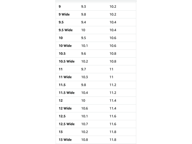The width and height of the screenshot is (192, 144).
Task: Select the size 9 row label
Action: coord(60,7)
